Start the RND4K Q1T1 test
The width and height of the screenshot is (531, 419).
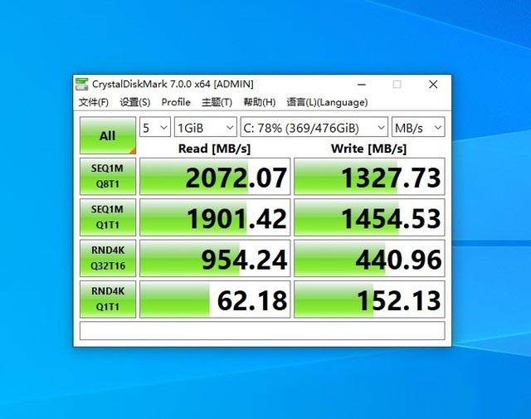coord(108,299)
